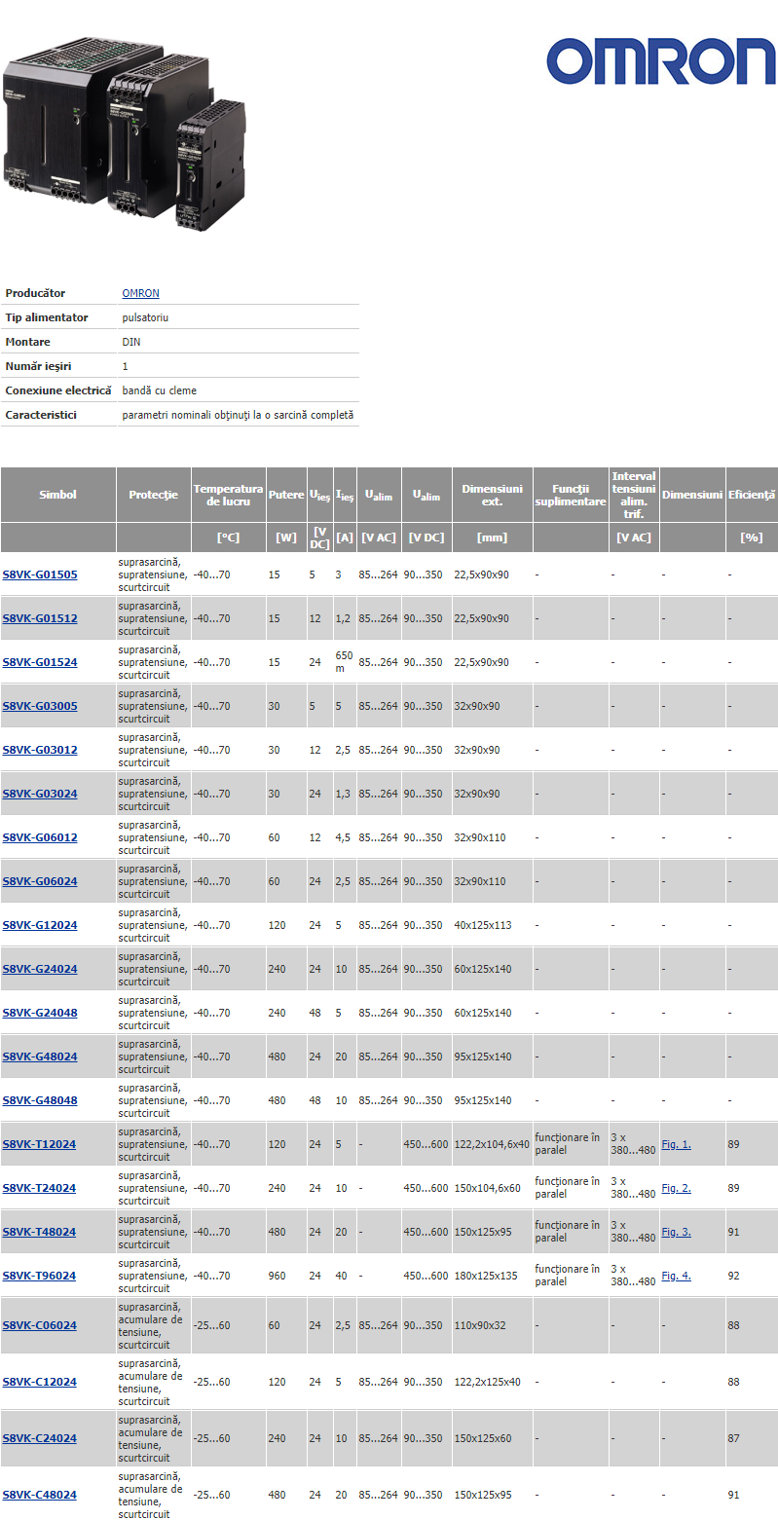
Task: Open product S8VK-G48024
Action: tap(40, 1057)
